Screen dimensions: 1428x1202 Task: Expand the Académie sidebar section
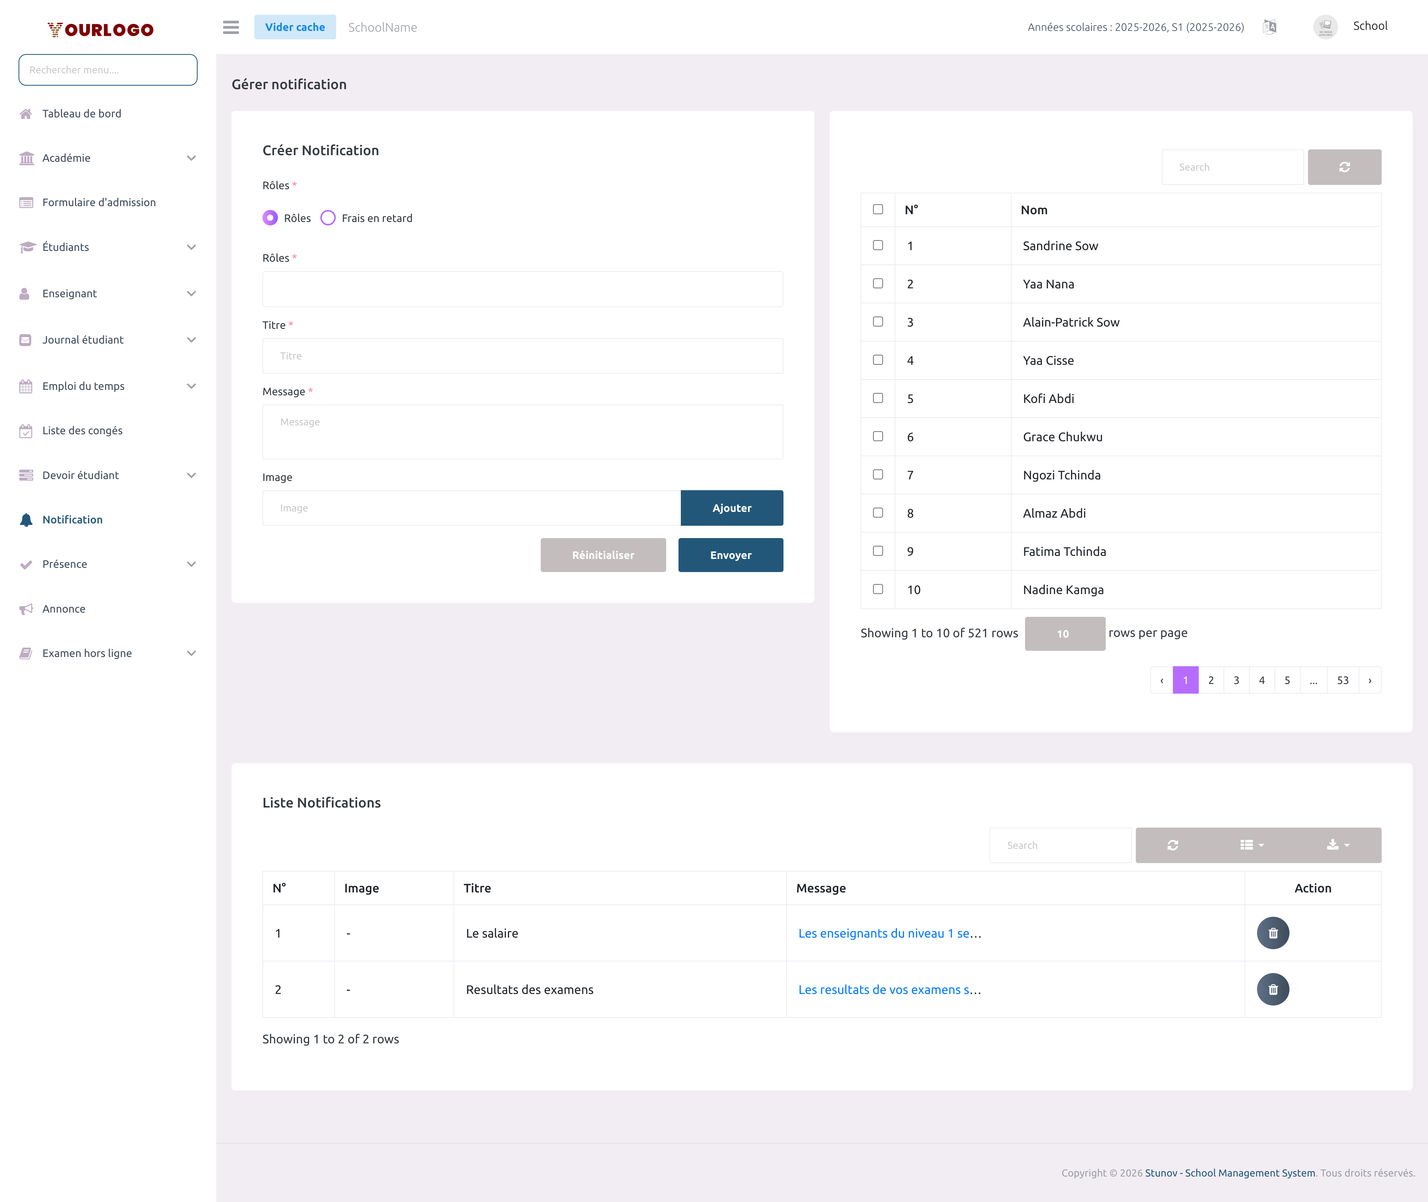pos(191,157)
